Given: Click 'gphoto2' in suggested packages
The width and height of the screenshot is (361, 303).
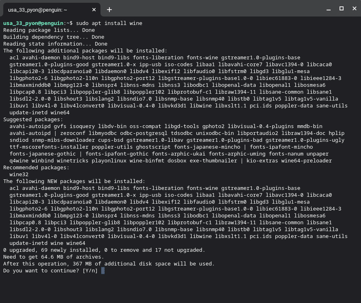Looking at the screenshot, I should pyautogui.click(x=213, y=127).
